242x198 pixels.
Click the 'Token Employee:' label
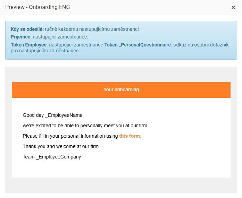tap(29, 45)
